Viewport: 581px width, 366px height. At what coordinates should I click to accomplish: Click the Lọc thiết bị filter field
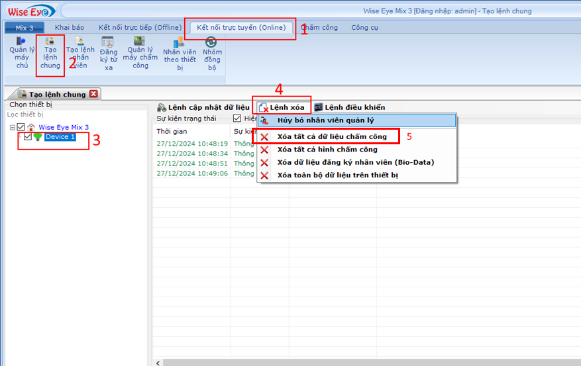tap(76, 114)
